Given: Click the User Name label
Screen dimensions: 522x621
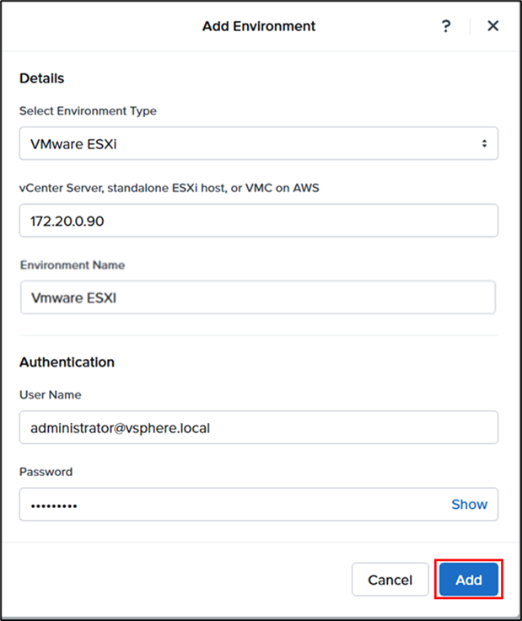Looking at the screenshot, I should point(51,395).
